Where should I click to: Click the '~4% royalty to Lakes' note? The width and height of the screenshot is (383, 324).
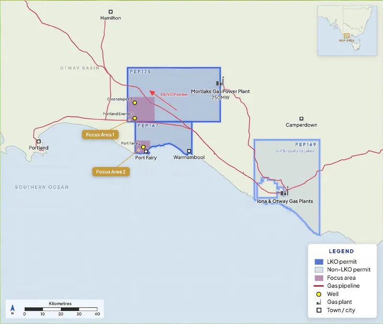[x=296, y=151]
